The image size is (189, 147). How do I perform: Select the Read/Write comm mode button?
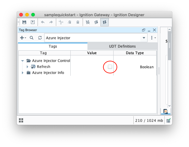click(105, 22)
